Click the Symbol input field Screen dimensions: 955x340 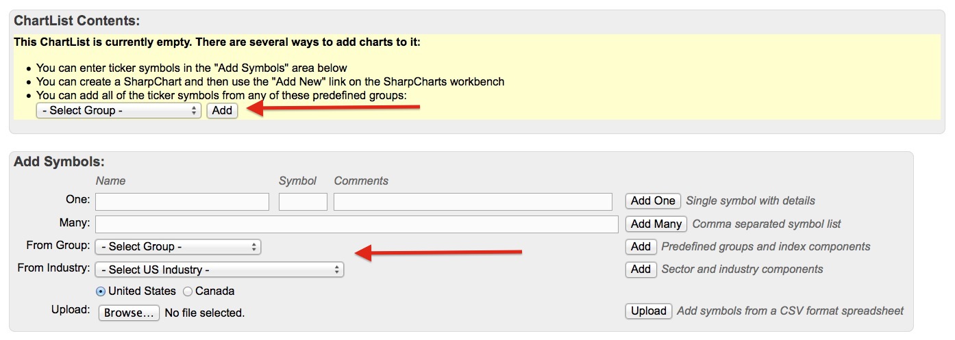(x=303, y=201)
